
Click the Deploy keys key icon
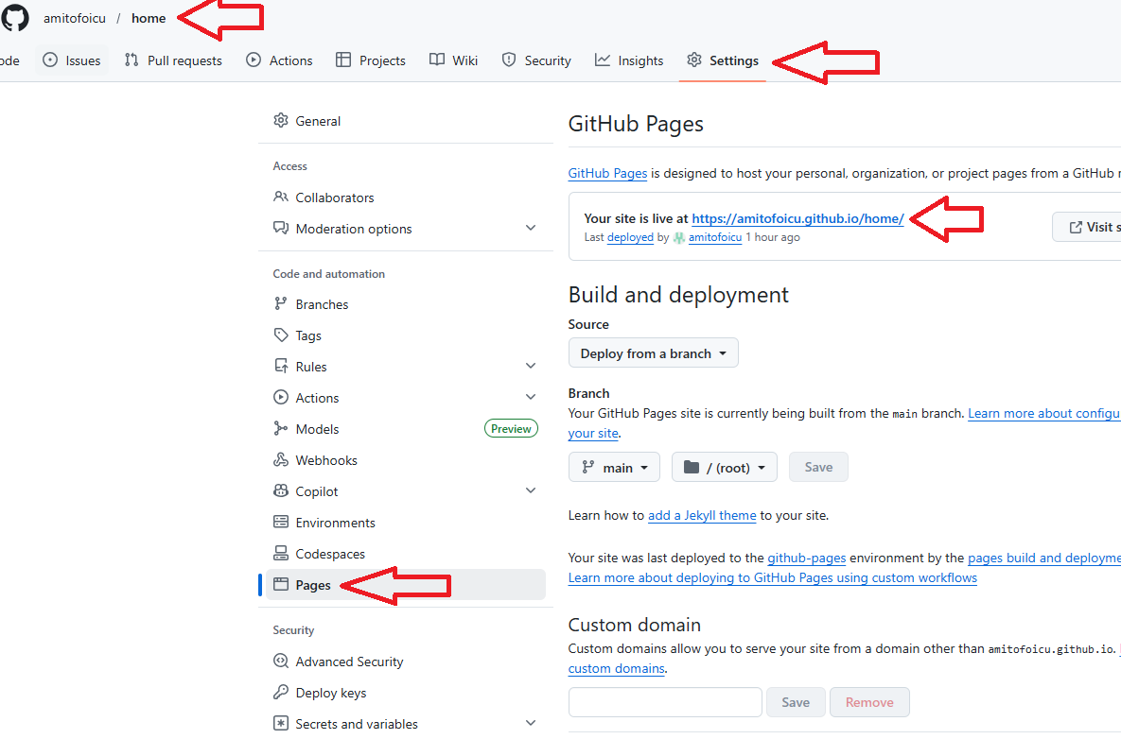[281, 693]
